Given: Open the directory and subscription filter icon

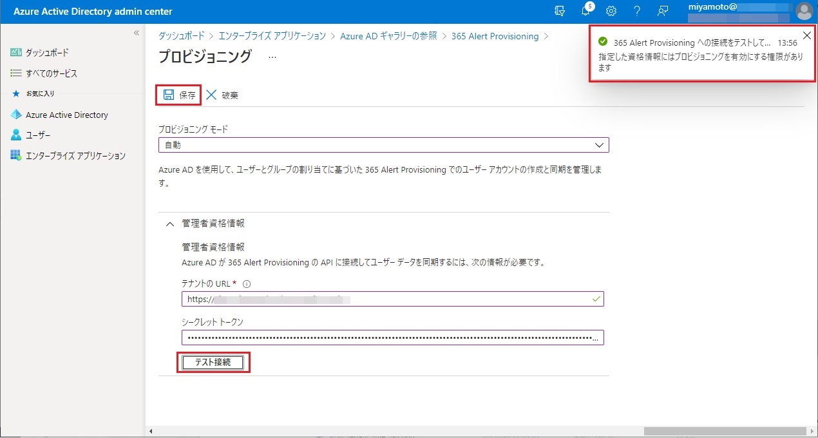Looking at the screenshot, I should [560, 11].
